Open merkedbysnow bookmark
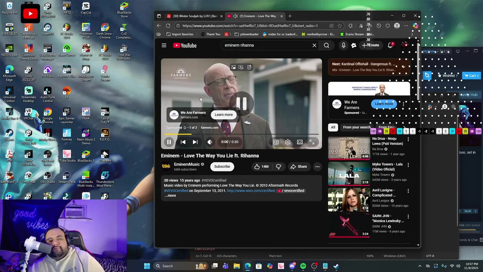The image size is (483, 272). [318, 34]
